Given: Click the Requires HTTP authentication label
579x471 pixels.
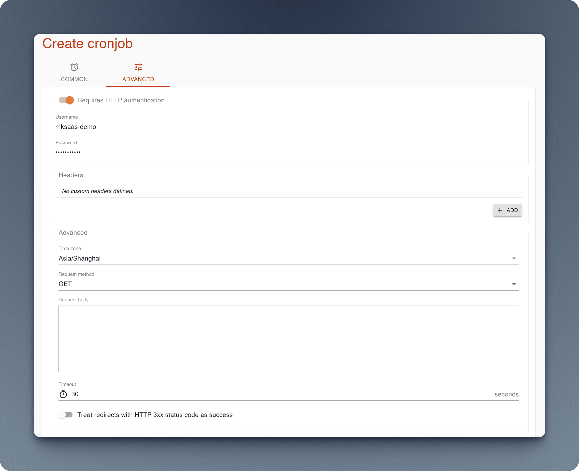Looking at the screenshot, I should tap(121, 100).
